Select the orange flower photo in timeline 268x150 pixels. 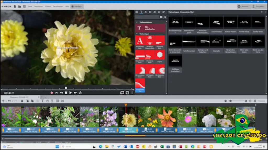pyautogui.click(x=167, y=117)
